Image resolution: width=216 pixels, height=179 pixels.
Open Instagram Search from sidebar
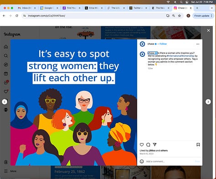pyautogui.click(x=6, y=55)
